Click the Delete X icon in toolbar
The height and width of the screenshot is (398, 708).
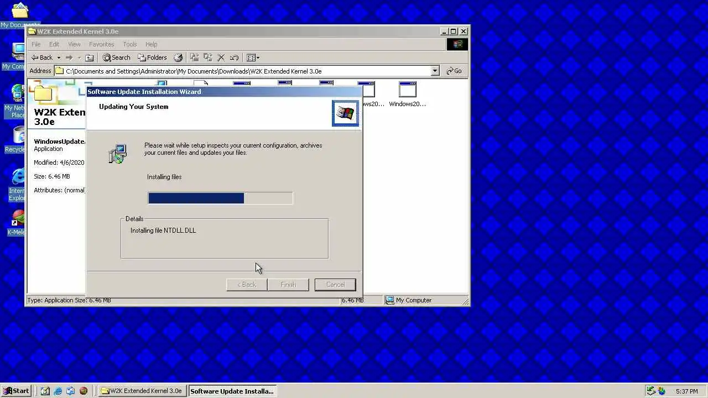pos(221,57)
